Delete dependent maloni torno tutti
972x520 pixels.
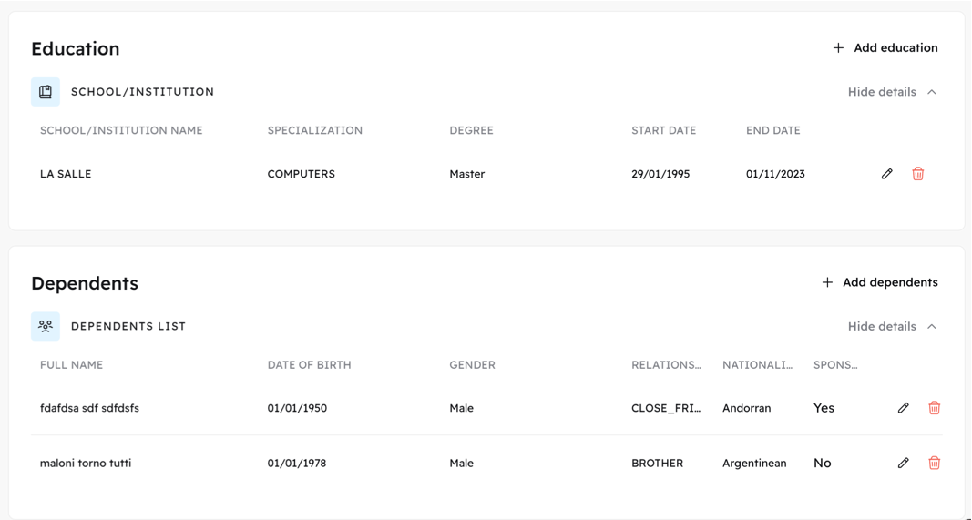[x=934, y=463]
